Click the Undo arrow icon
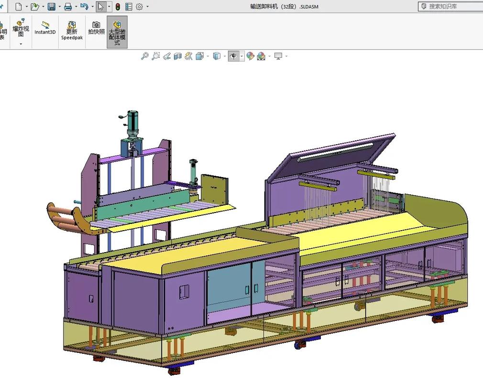Screen dimensions: 483x382 pyautogui.click(x=84, y=7)
